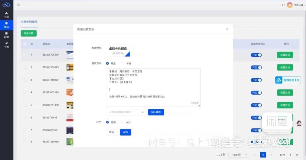Click the blue 保存 button
Viewport: 306px width, 160px height.
click(x=126, y=132)
